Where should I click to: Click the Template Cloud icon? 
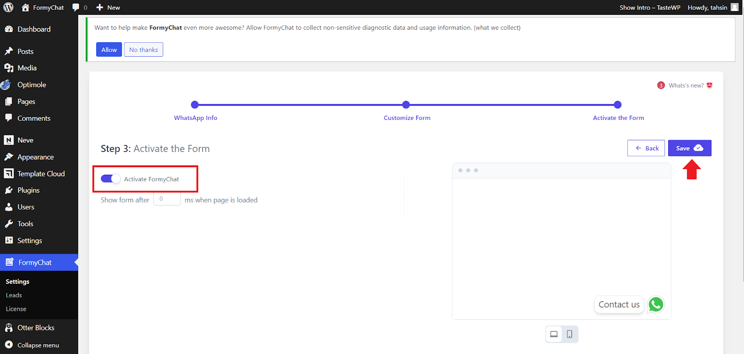(x=9, y=173)
